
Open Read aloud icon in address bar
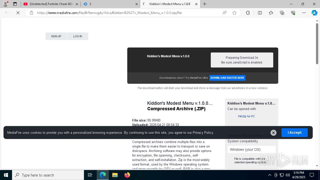pos(224,13)
